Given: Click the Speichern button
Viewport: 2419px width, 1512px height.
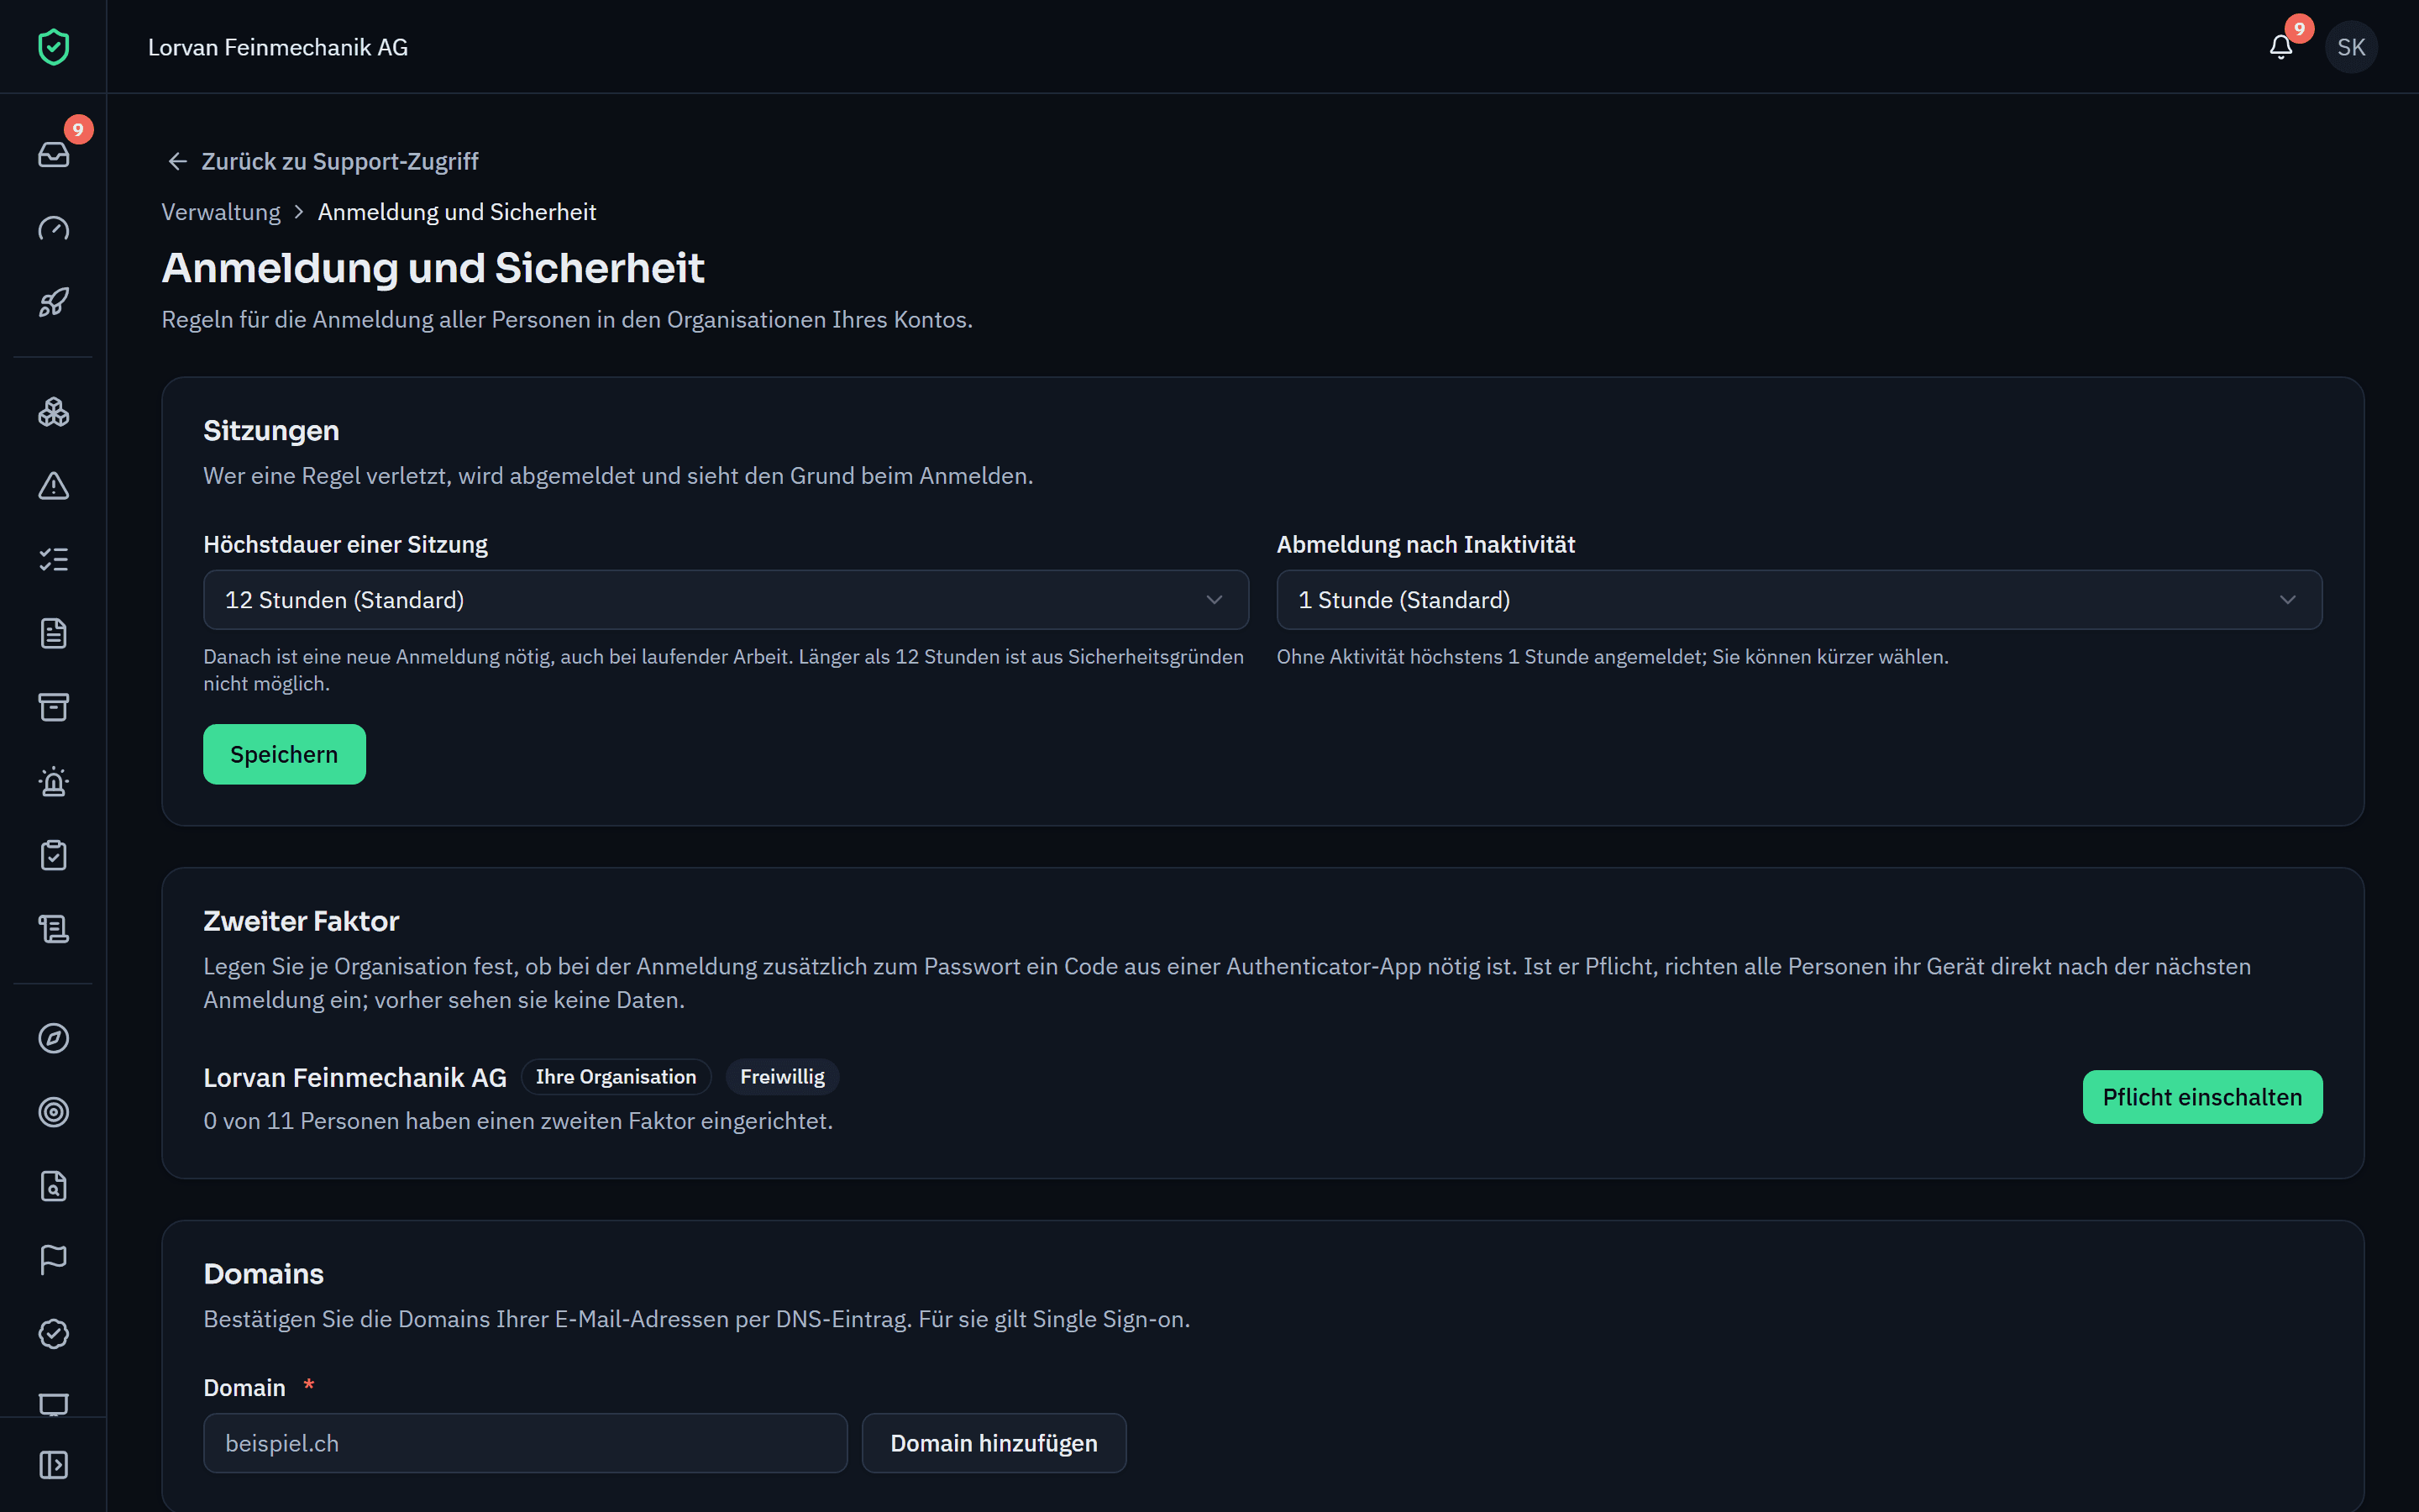Looking at the screenshot, I should coord(284,754).
